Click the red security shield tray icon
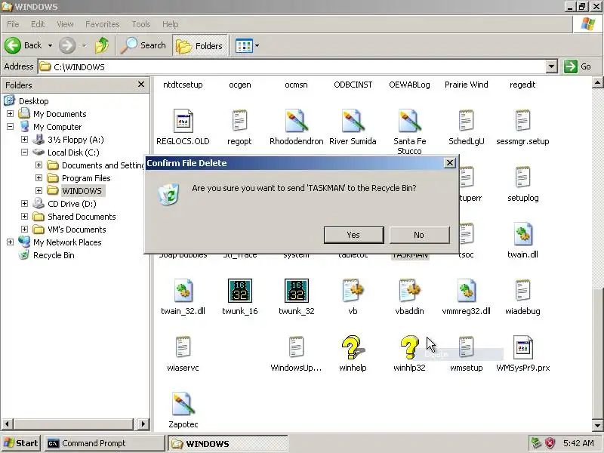 click(x=550, y=443)
